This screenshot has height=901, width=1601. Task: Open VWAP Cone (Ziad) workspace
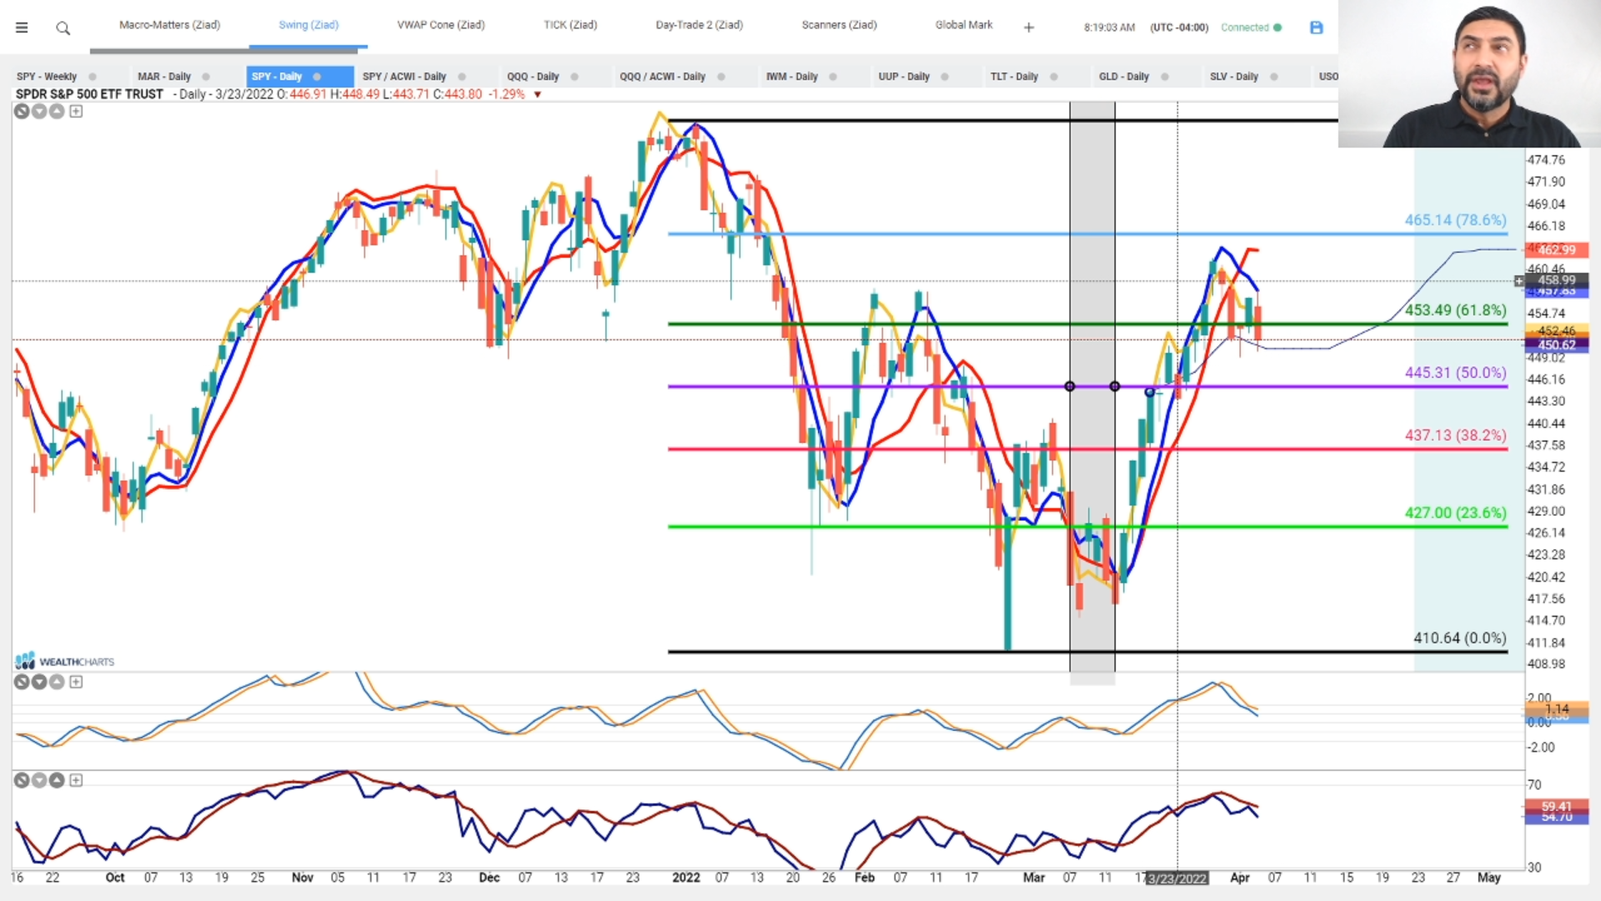pyautogui.click(x=441, y=25)
